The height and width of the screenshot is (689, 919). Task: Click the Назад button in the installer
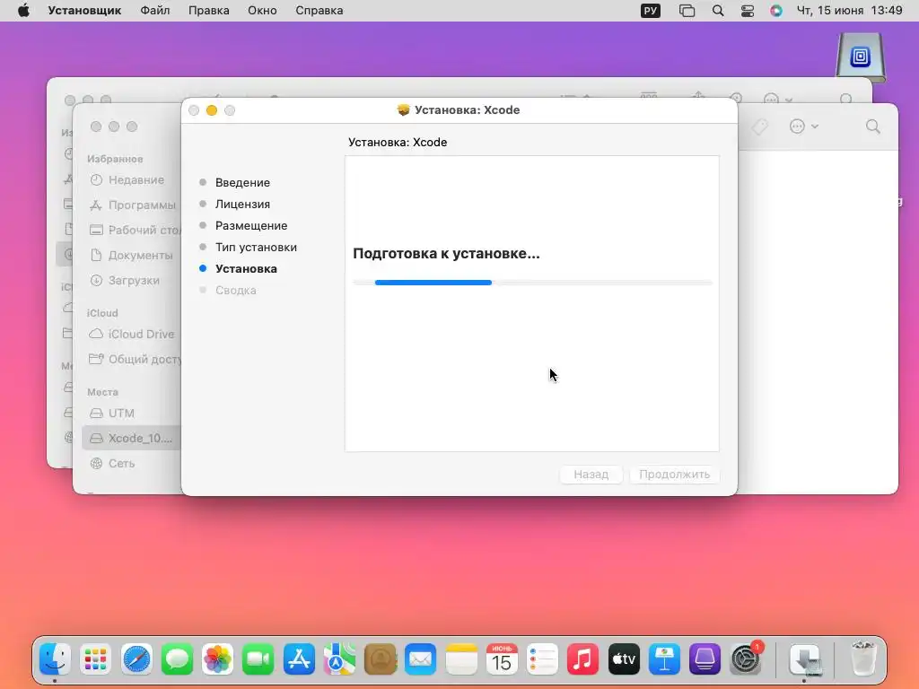pyautogui.click(x=591, y=474)
